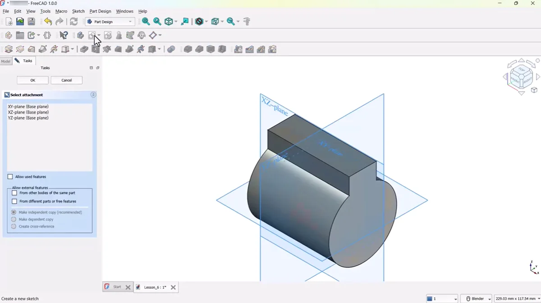
Task: Click the Measure caliper tool icon
Action: pyautogui.click(x=246, y=22)
